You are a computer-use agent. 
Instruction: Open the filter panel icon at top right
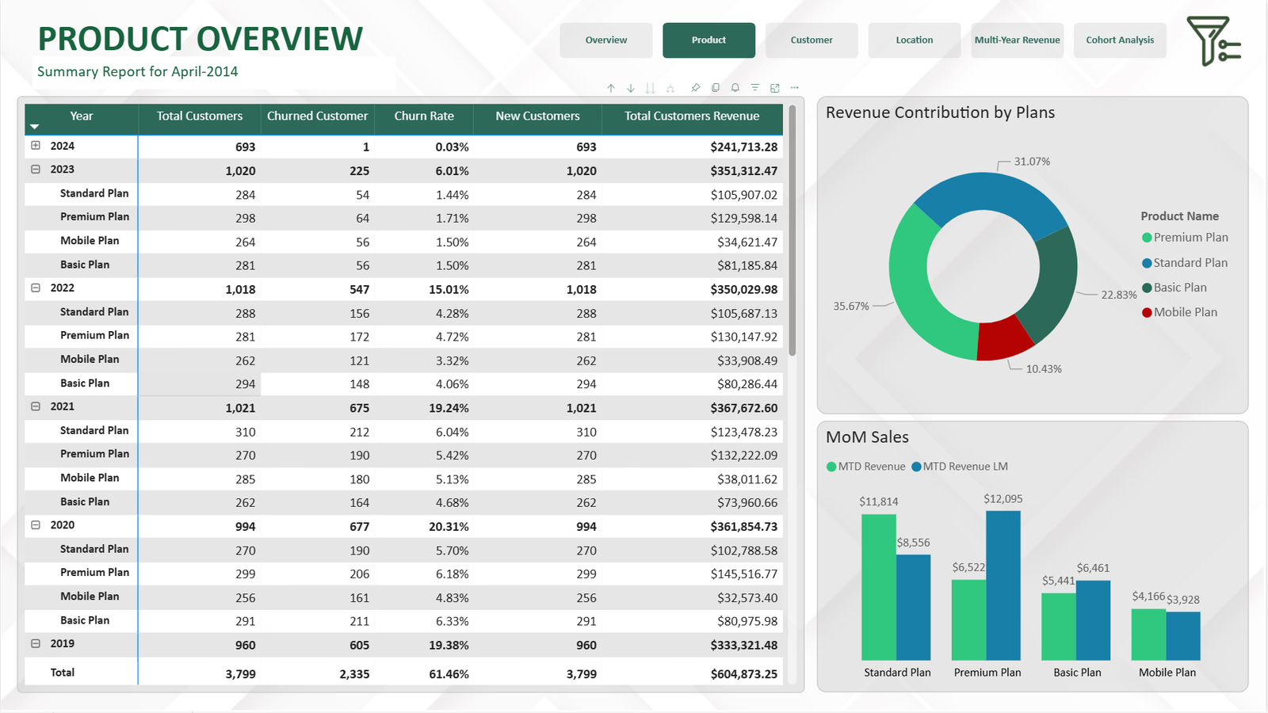coord(1213,41)
